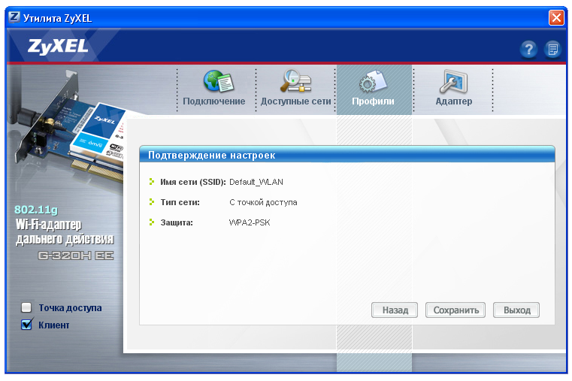Click the ZyXEL logo in the header
572x381 pixels.
pyautogui.click(x=58, y=47)
